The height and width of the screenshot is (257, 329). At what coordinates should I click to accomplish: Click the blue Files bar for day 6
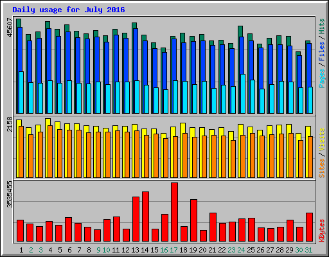pos(68,56)
